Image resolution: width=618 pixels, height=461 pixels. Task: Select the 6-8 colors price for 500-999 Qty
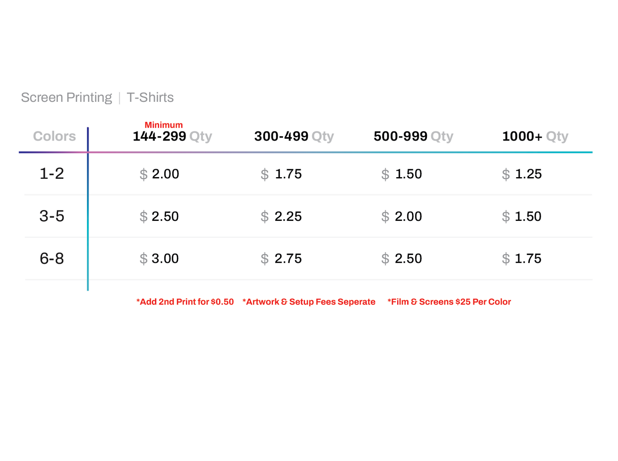tap(402, 259)
